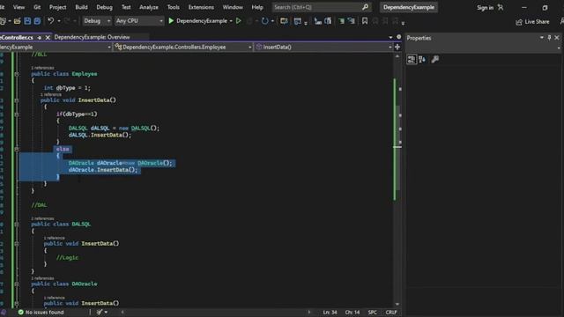This screenshot has width=564, height=317.
Task: Click the decrease indent toolbar icon
Action: pyautogui.click(x=317, y=21)
